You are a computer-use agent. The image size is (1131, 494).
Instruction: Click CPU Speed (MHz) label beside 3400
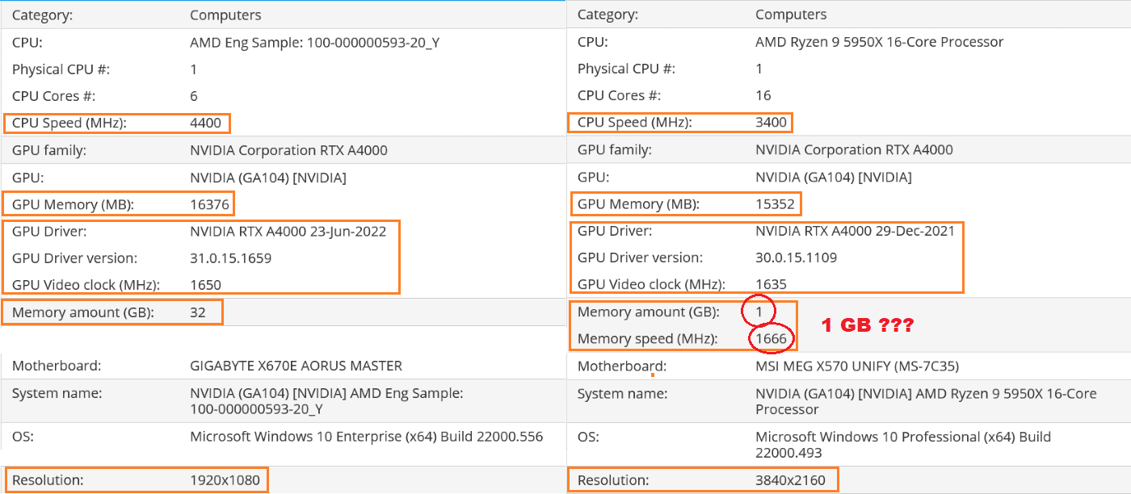pyautogui.click(x=635, y=123)
